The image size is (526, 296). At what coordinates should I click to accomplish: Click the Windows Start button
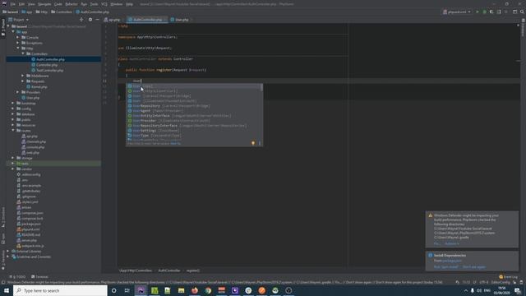7,290
